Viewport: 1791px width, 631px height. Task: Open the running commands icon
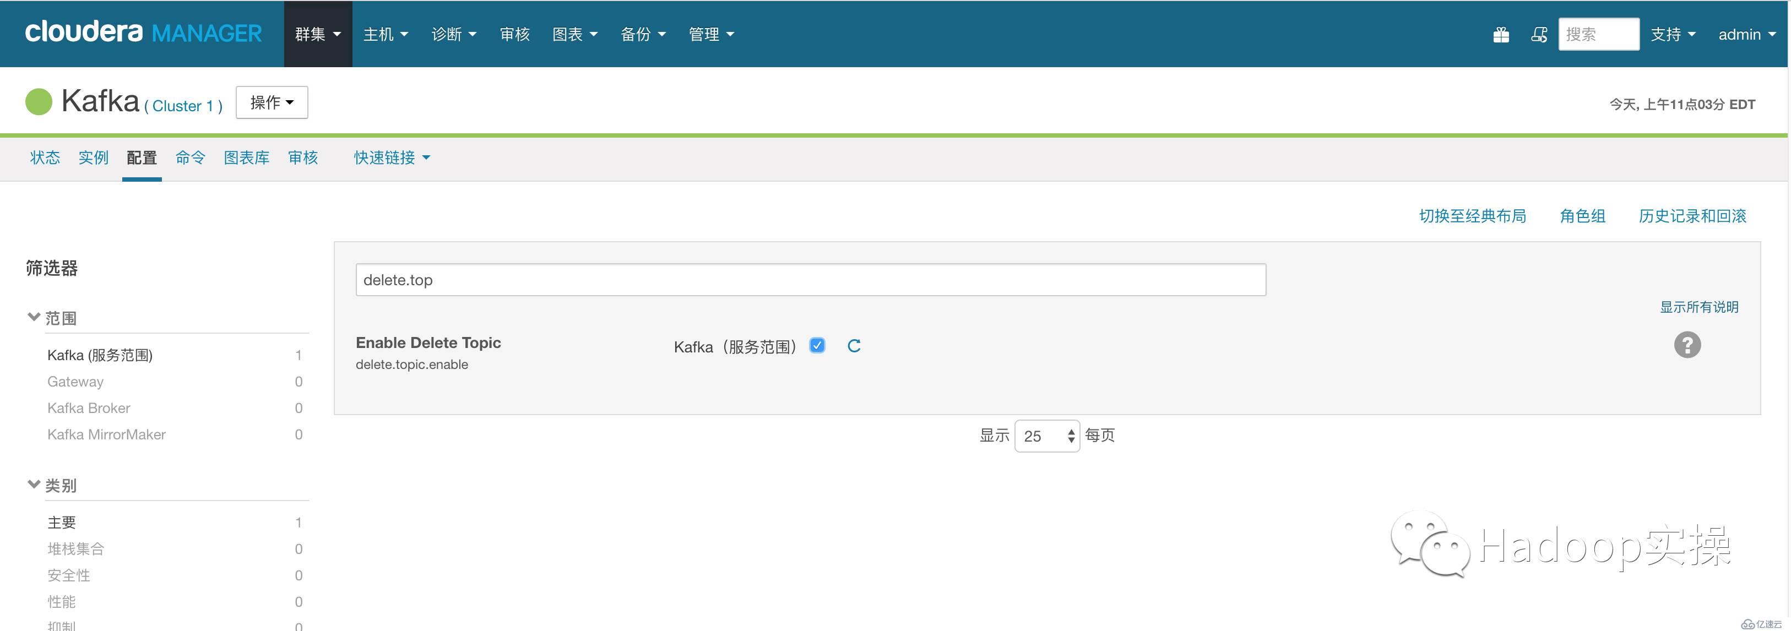(1539, 35)
